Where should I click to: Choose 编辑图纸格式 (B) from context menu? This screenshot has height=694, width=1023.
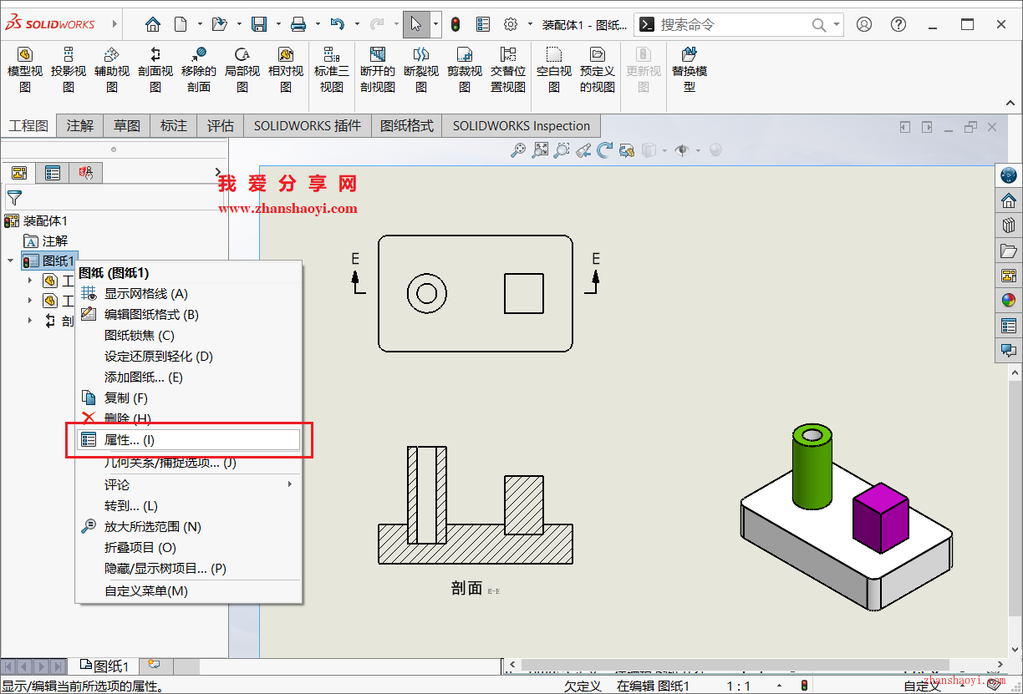[x=188, y=315]
